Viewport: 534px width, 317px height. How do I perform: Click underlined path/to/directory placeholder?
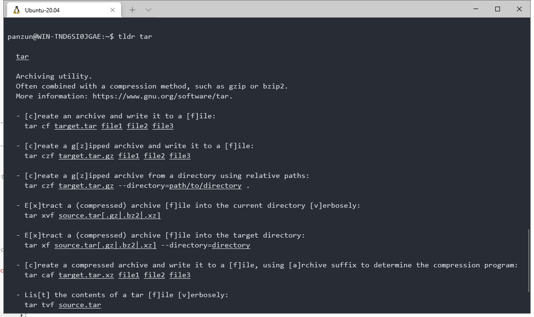(205, 186)
